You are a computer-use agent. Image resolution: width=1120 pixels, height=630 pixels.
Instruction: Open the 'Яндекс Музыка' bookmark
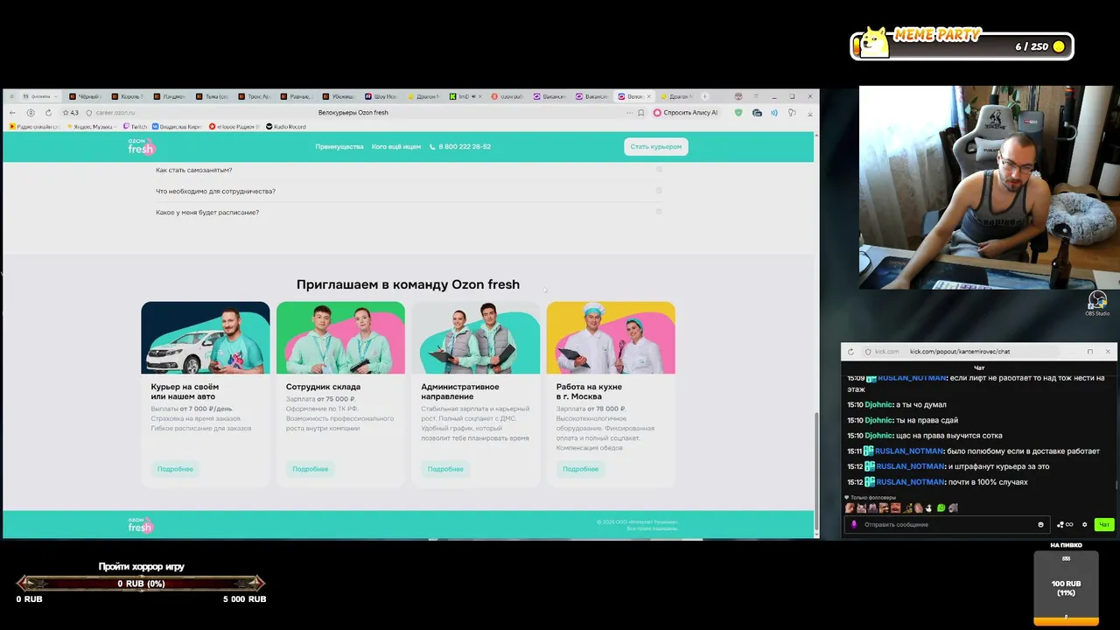point(90,127)
